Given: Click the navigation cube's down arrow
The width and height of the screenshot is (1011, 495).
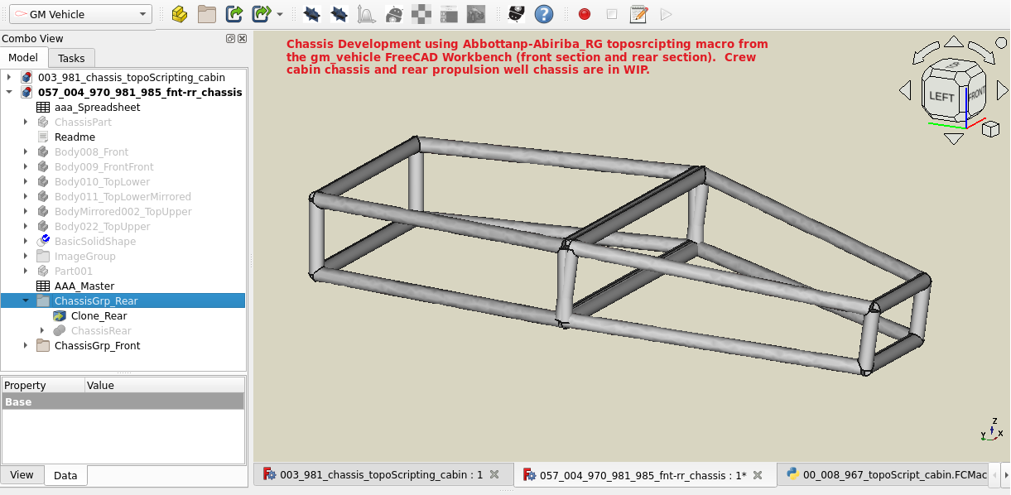Looking at the screenshot, I should click(954, 138).
